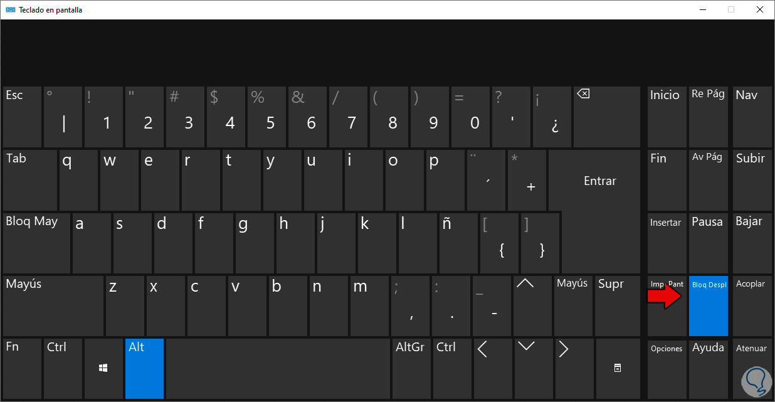Click the on-screen keyboard title icon
This screenshot has width=775, height=402.
click(x=11, y=10)
